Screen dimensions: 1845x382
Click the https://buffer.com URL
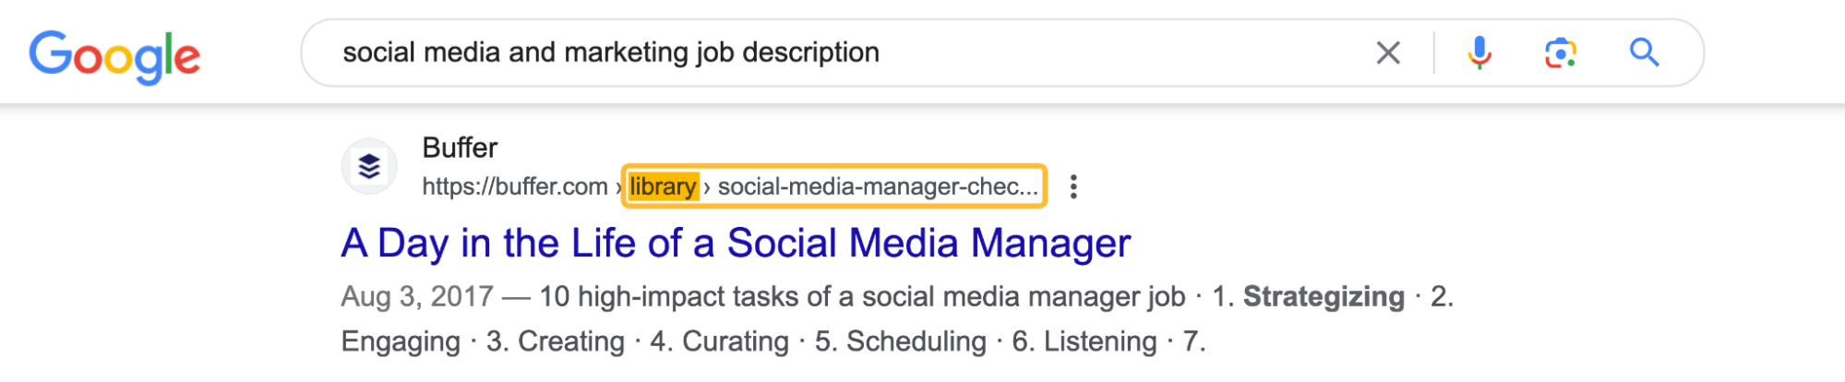pyautogui.click(x=514, y=187)
